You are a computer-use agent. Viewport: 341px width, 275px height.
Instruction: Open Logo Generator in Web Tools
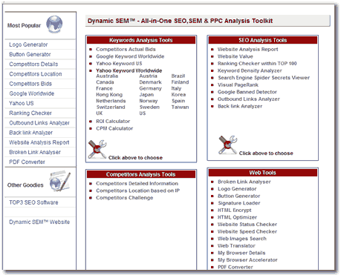(237, 189)
